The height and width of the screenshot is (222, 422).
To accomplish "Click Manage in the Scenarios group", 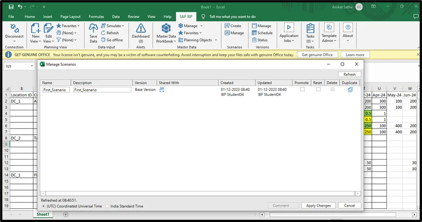I will [235, 33].
